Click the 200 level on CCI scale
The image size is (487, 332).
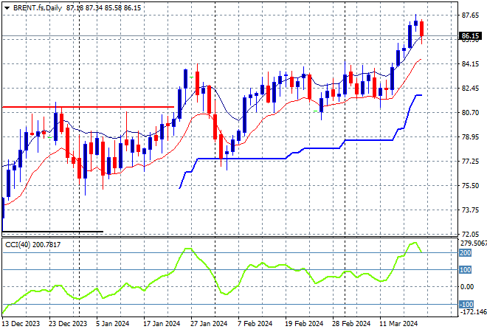[466, 253]
